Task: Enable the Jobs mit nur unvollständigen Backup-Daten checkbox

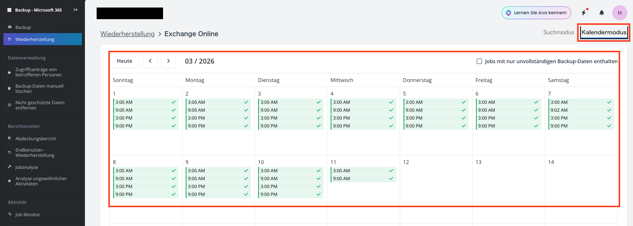Action: 479,61
